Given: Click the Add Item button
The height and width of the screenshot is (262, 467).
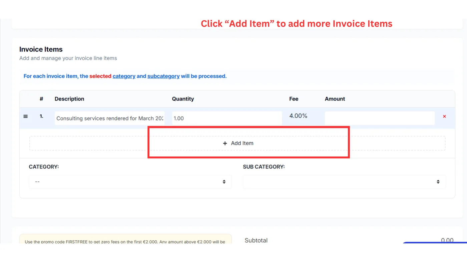Looking at the screenshot, I should tap(238, 143).
